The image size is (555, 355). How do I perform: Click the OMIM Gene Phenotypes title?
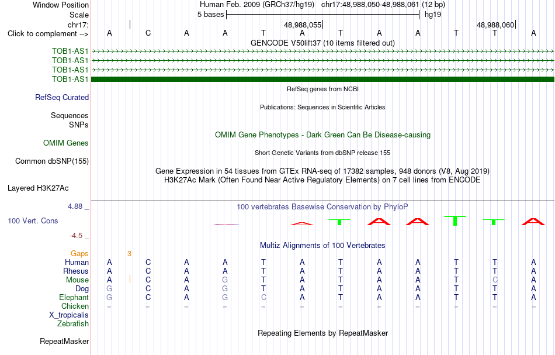click(322, 135)
